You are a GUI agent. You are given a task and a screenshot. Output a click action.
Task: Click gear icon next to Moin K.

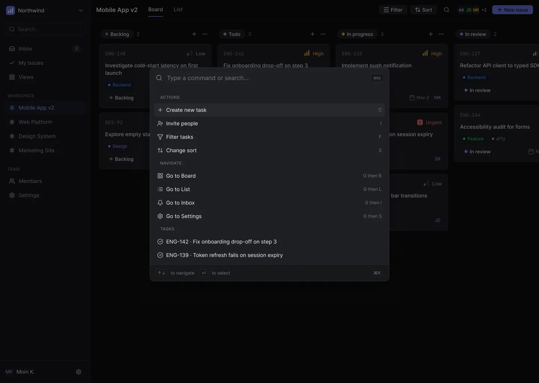(79, 372)
